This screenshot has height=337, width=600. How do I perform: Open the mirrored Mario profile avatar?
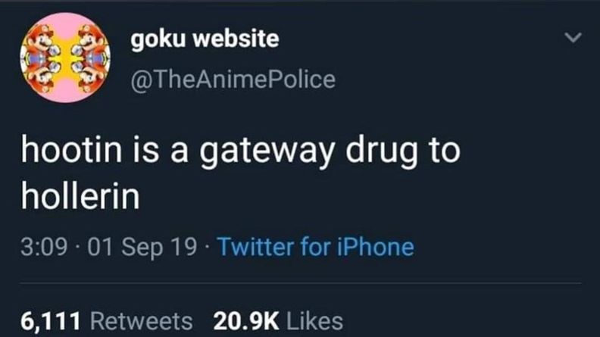point(65,58)
